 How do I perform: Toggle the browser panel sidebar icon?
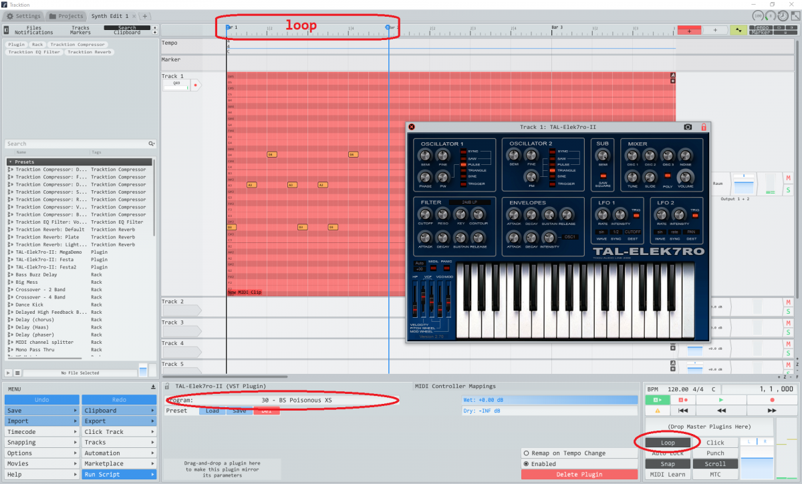coord(6,30)
